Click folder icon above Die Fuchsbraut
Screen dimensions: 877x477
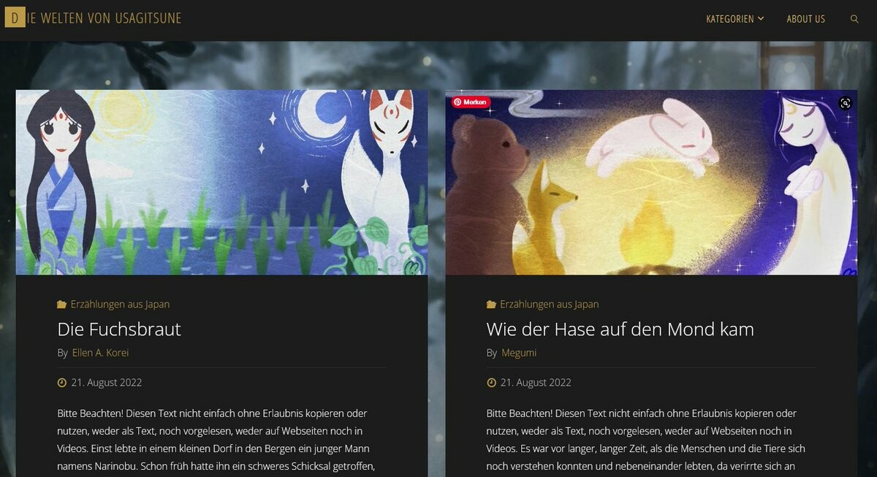[x=61, y=305]
